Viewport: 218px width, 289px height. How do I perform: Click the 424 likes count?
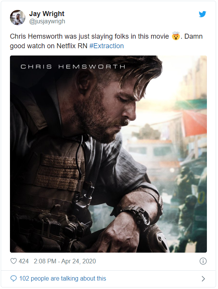24,261
